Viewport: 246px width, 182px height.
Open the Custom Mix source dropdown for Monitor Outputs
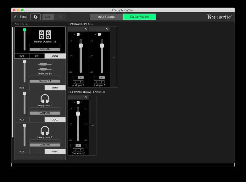point(45,49)
